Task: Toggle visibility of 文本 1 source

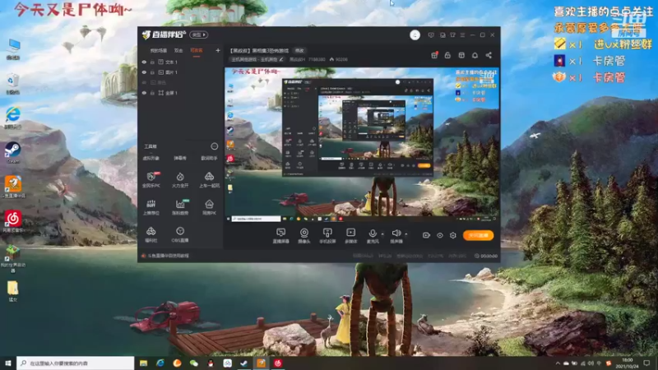Action: coord(144,62)
